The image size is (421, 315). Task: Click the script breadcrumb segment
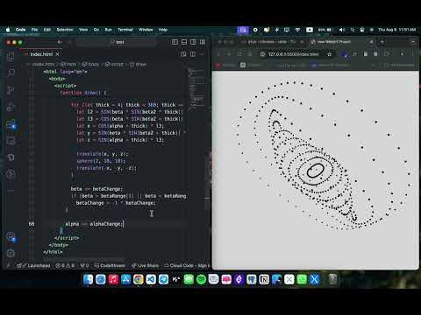pyautogui.click(x=114, y=64)
